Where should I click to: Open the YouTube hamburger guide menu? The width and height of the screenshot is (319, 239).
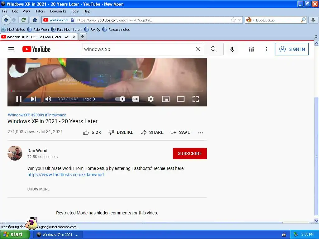[11, 49]
